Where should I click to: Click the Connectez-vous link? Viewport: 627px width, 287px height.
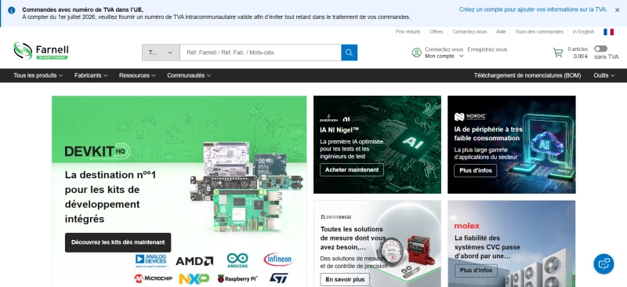point(444,49)
